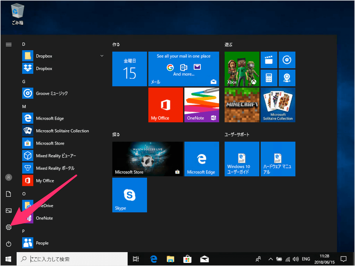Open Mail from the taskbar

tap(204, 259)
